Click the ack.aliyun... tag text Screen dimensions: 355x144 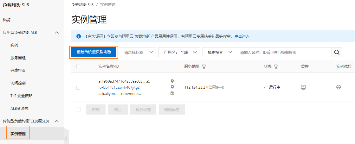click(108, 93)
